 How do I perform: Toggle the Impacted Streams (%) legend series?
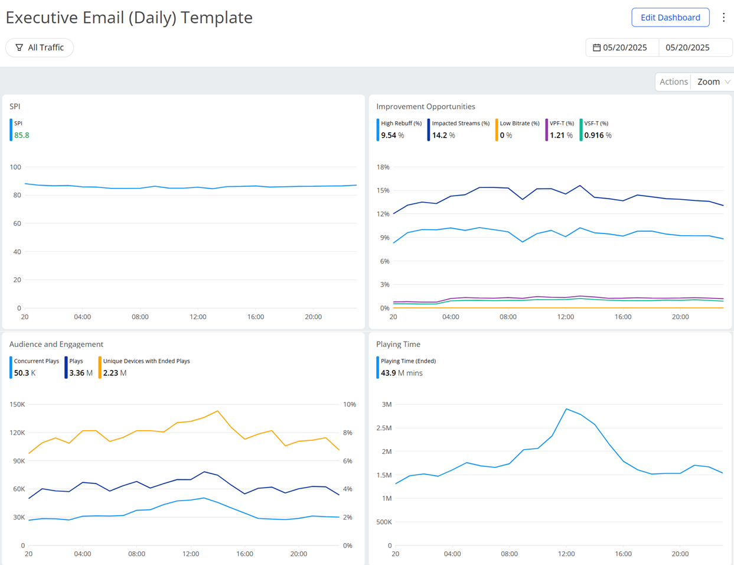click(460, 124)
